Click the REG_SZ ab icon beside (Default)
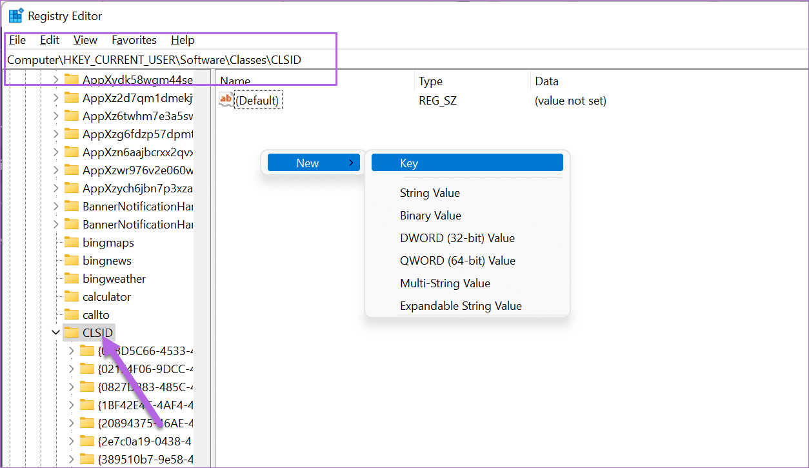 [x=226, y=99]
